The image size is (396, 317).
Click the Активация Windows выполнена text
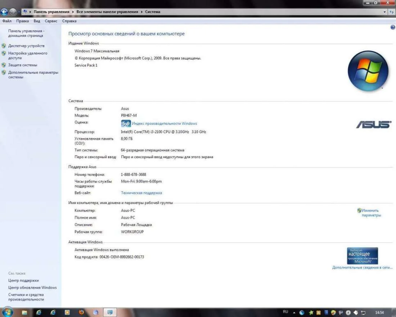(x=102, y=250)
